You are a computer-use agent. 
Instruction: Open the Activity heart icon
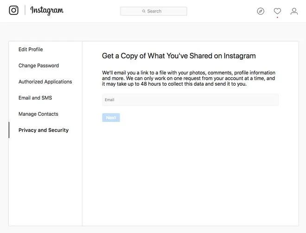[277, 11]
